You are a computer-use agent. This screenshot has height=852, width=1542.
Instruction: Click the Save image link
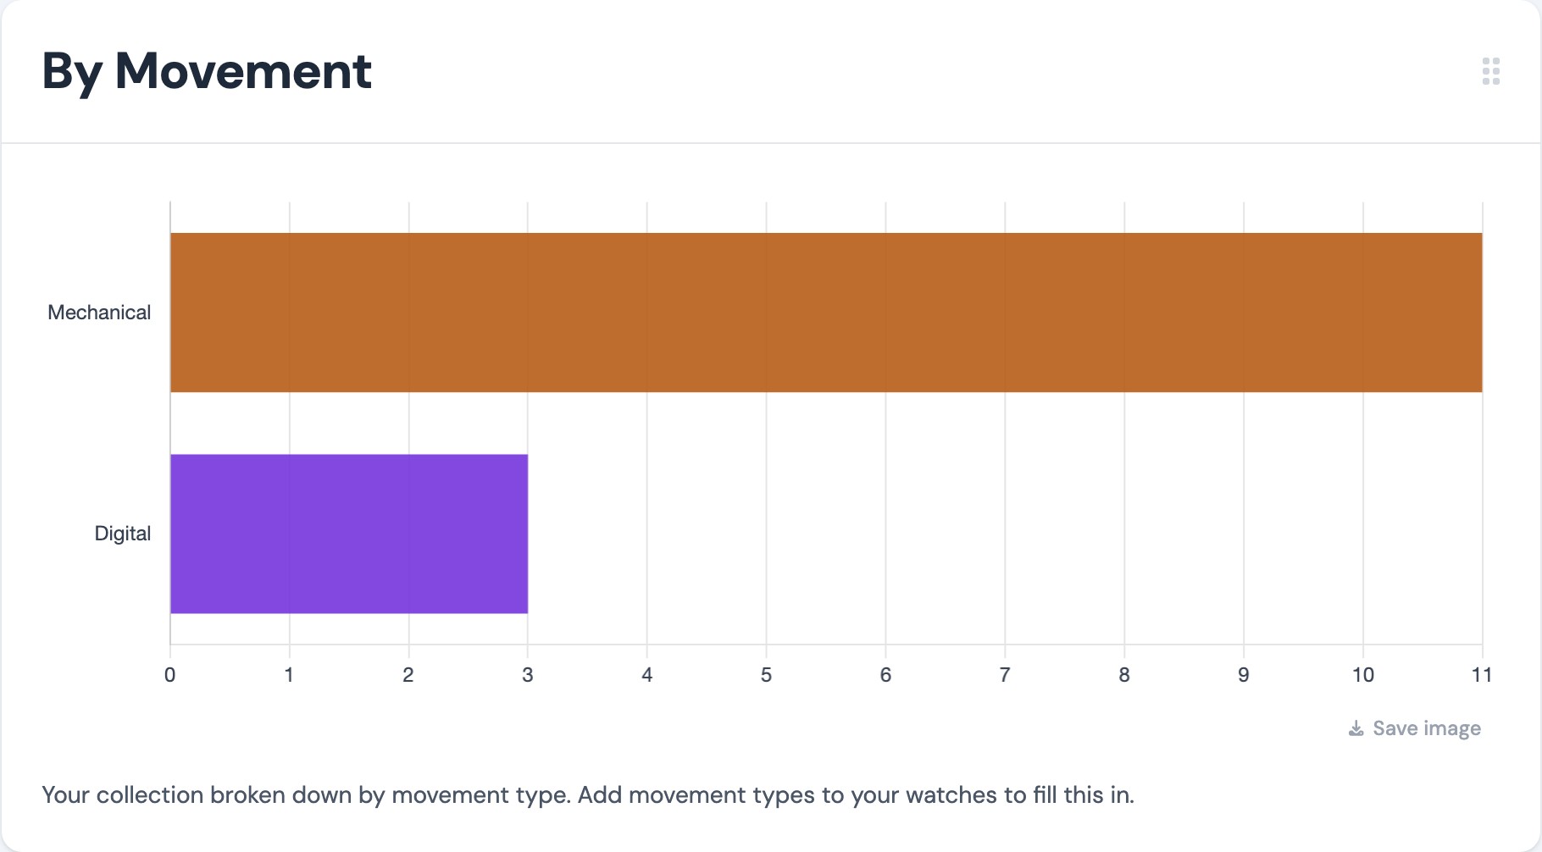(x=1415, y=728)
